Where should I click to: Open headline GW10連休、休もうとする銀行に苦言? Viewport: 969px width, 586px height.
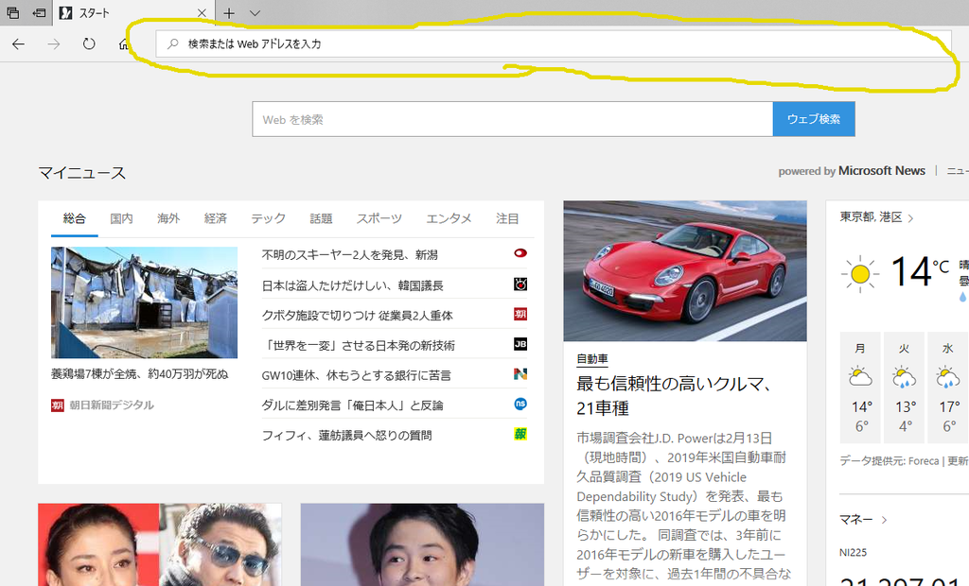pyautogui.click(x=357, y=375)
